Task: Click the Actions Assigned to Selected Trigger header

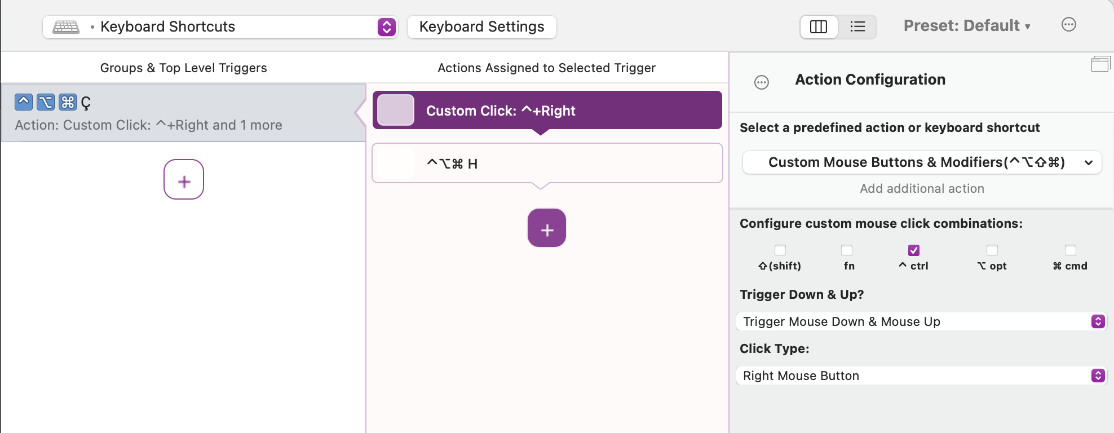Action: [547, 68]
